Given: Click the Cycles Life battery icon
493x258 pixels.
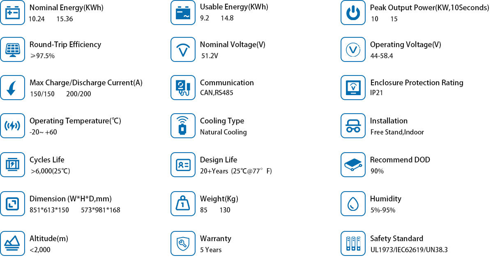Looking at the screenshot, I should tap(12, 165).
